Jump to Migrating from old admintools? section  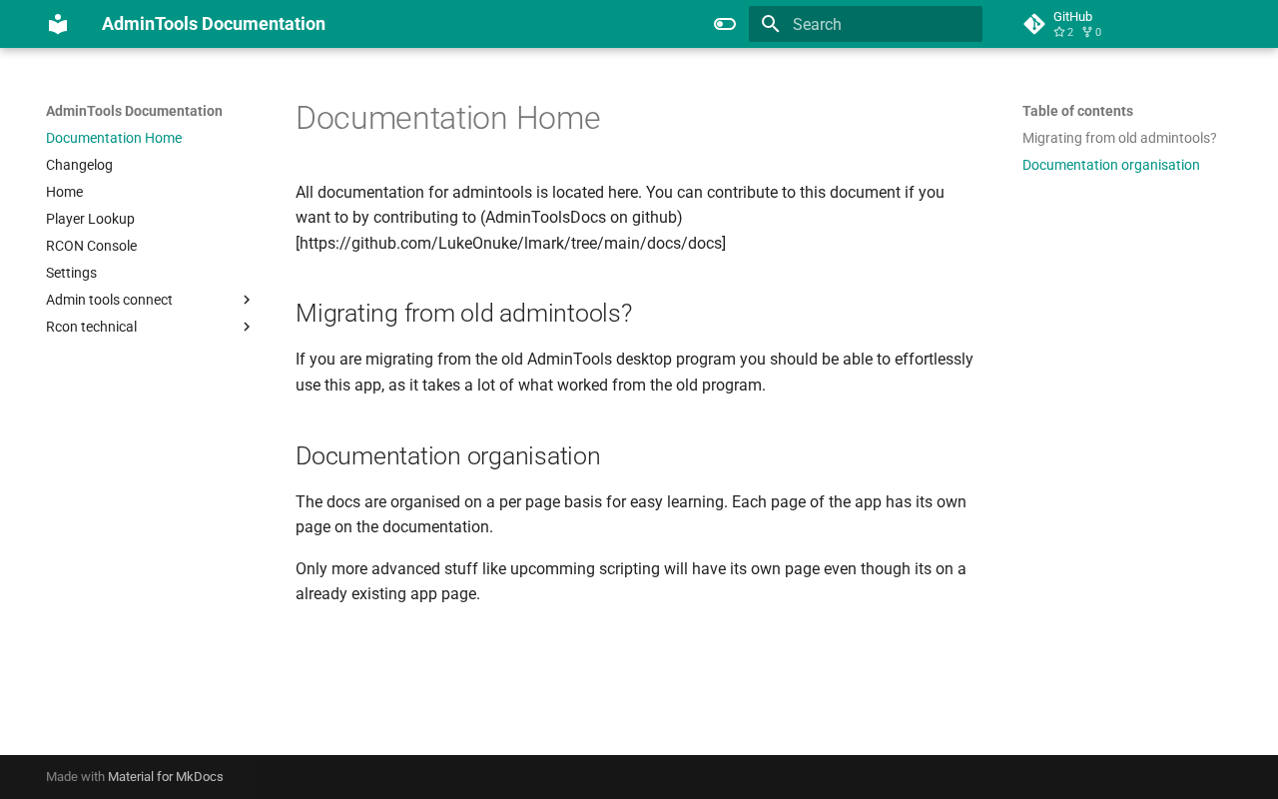coord(1119,138)
